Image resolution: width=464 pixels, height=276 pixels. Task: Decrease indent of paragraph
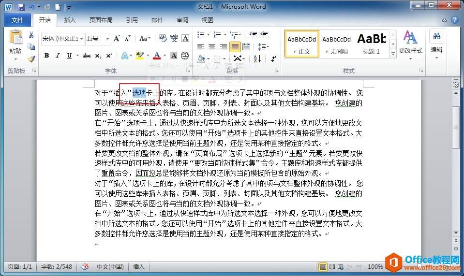click(253, 35)
